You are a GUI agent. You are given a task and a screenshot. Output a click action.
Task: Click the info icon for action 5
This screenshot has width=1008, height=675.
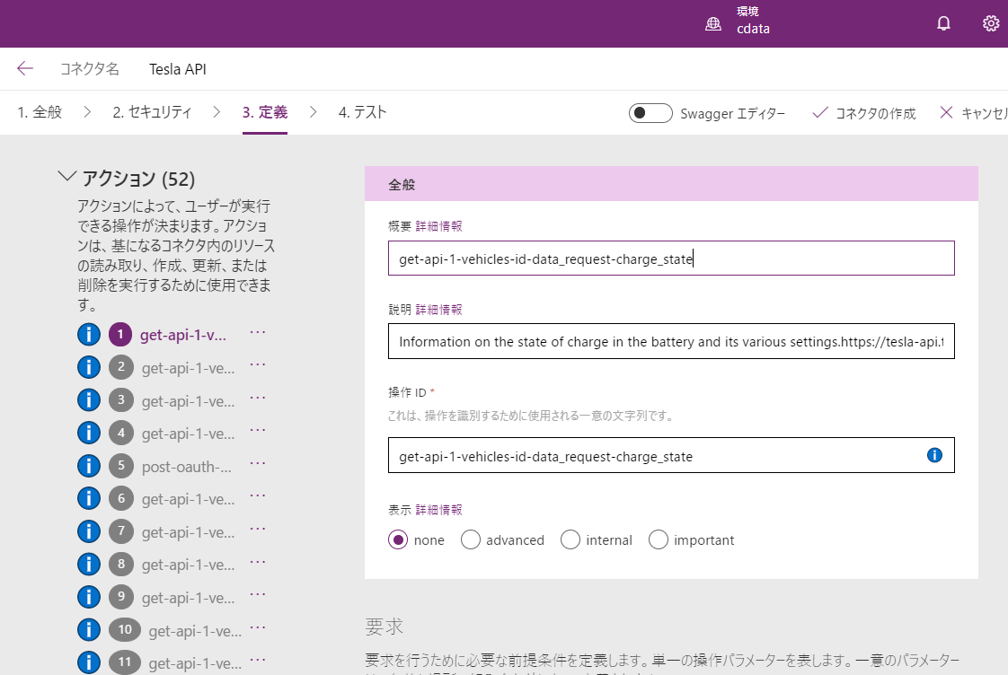point(89,466)
